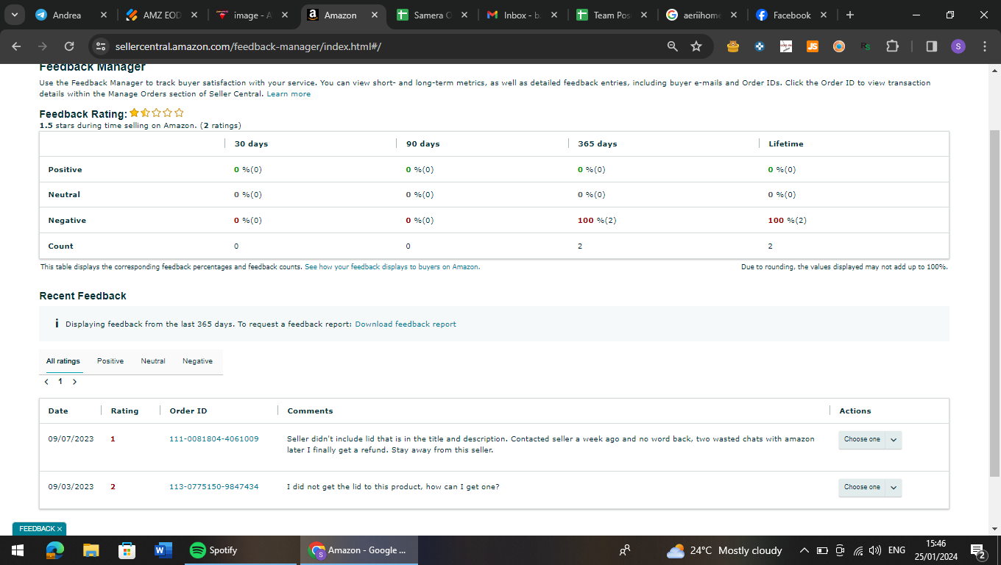Open File Explorer from taskbar
This screenshot has height=565, width=1001.
coord(91,550)
